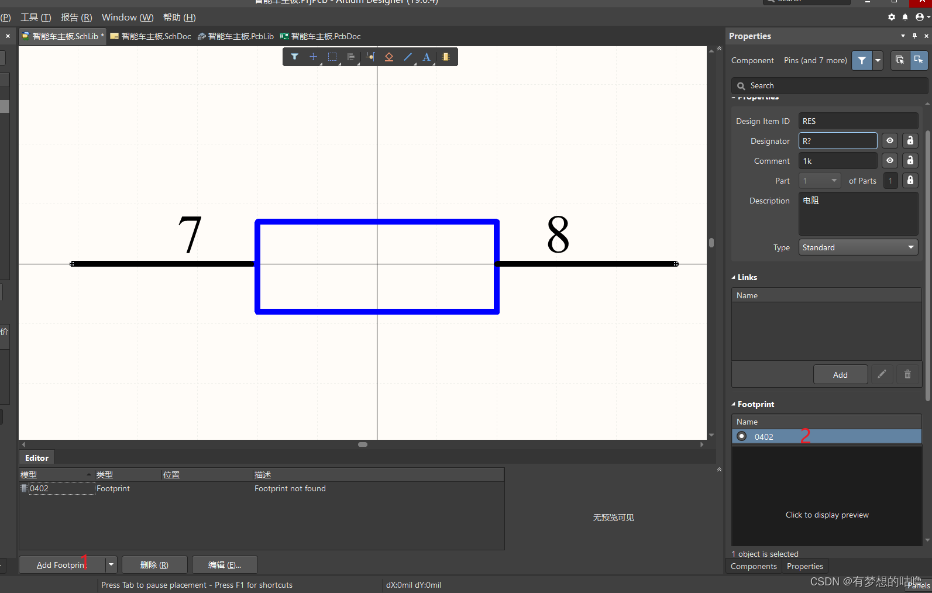Image resolution: width=932 pixels, height=593 pixels.
Task: Open the 报告 (R) menu
Action: click(x=77, y=17)
